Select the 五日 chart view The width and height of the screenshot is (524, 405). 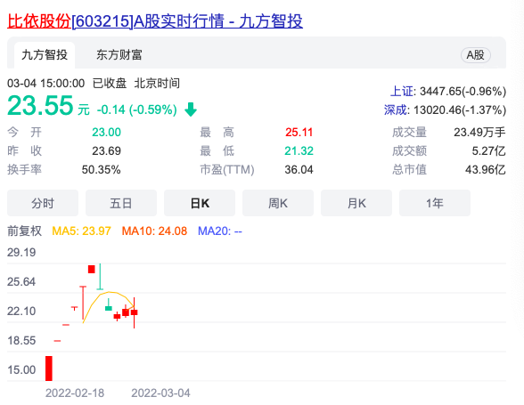[121, 203]
